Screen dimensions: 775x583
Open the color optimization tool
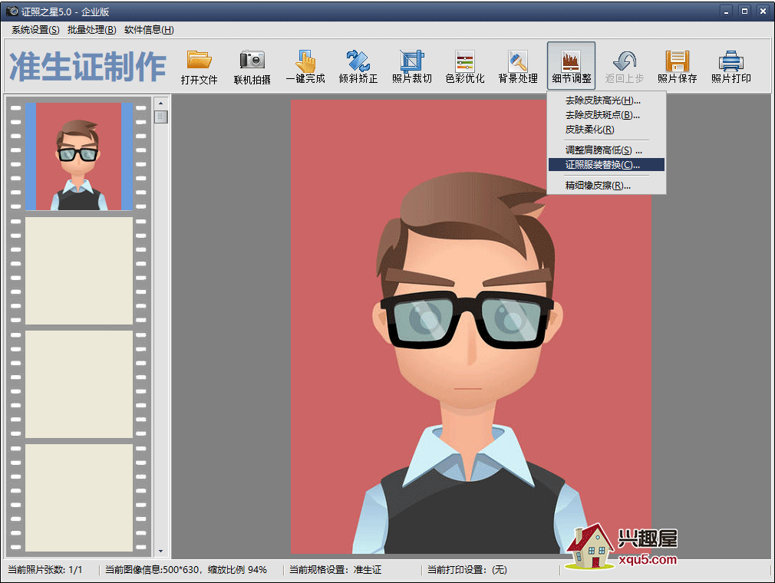click(x=465, y=61)
